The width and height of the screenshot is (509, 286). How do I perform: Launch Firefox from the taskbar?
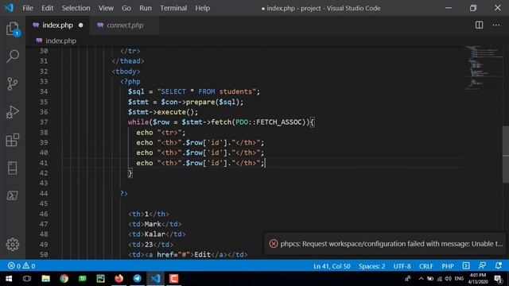coord(119,279)
